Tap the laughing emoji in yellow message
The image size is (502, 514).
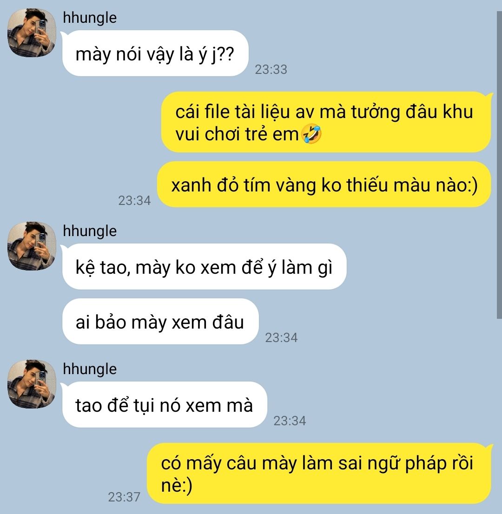(311, 134)
